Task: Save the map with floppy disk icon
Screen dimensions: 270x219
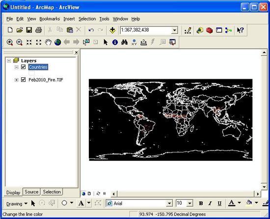Action: coord(29,30)
